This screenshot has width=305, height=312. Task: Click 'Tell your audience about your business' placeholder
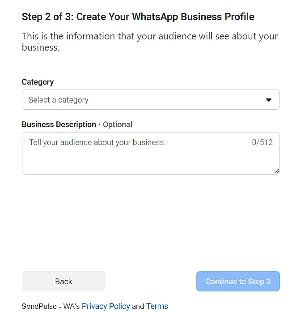97,142
